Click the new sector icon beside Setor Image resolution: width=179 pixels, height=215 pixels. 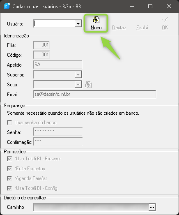(x=88, y=85)
